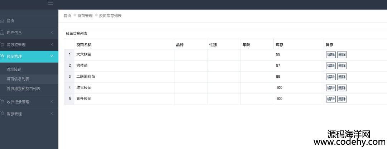387x149 pixels.
Task: Expand the 流浪狗管理 chevron
Action: (x=52, y=44)
